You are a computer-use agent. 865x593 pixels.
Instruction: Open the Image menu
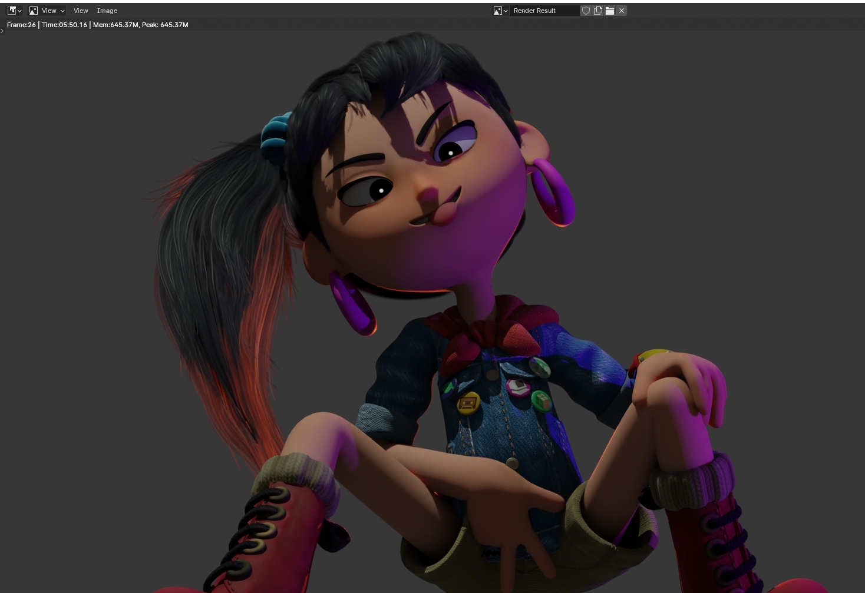tap(107, 11)
